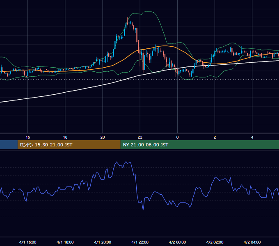Click the 22 hour axis label
279x246 pixels.
[140, 137]
